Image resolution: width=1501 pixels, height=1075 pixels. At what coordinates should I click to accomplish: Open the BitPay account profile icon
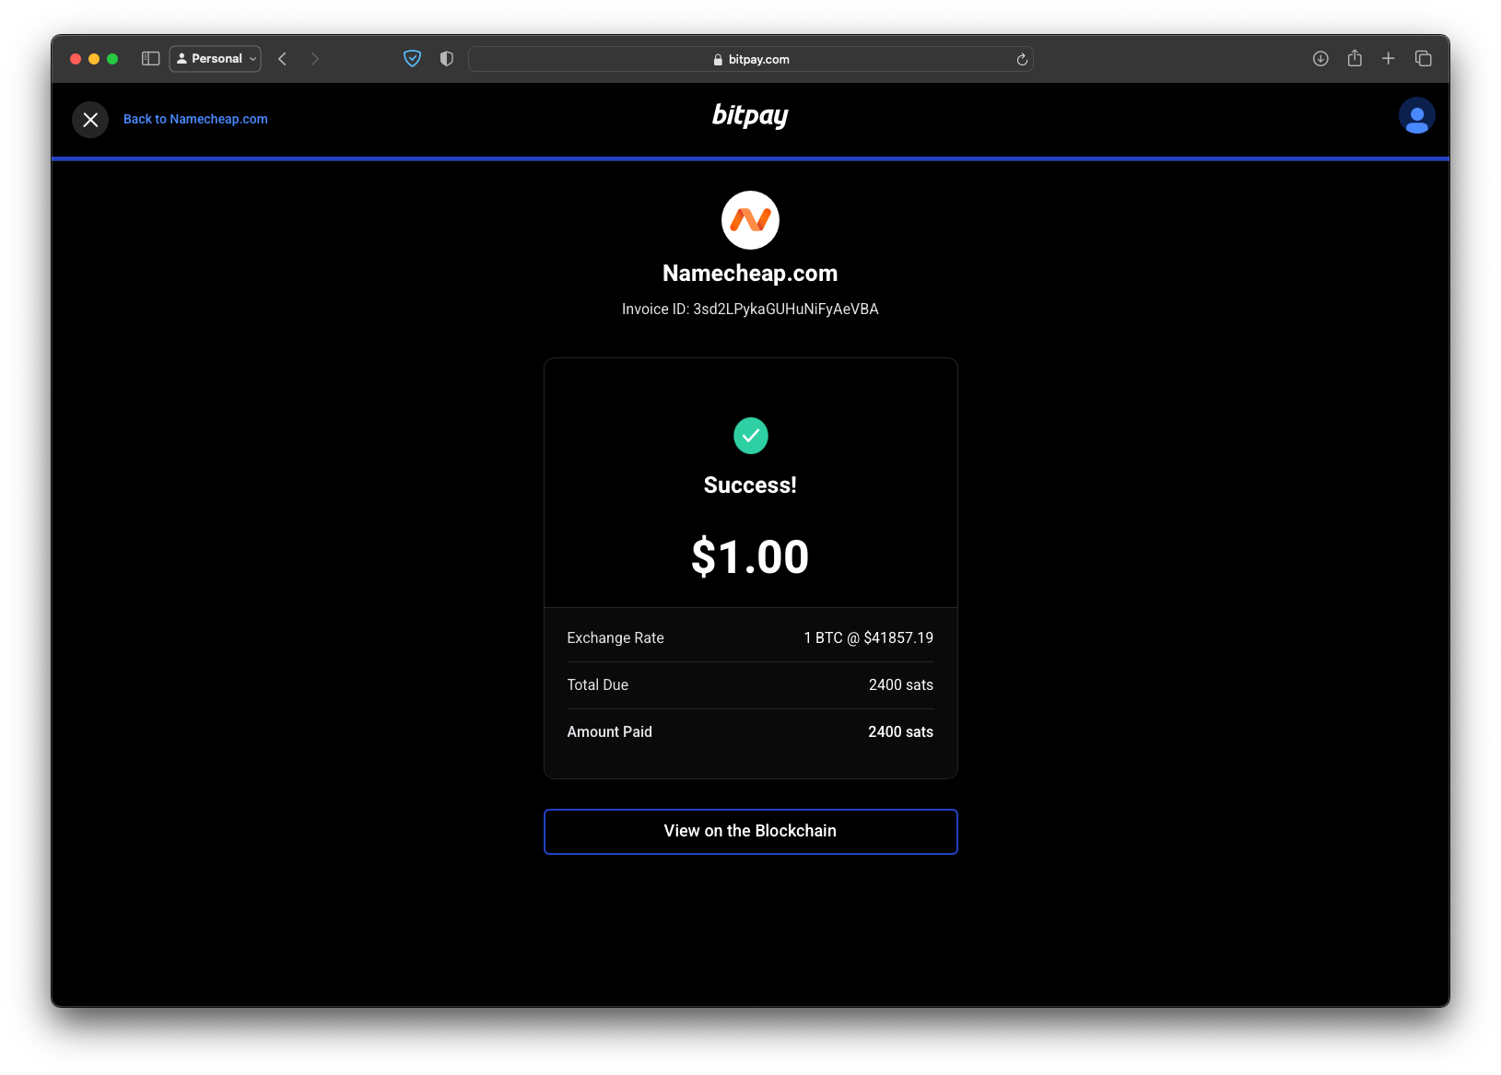point(1416,116)
